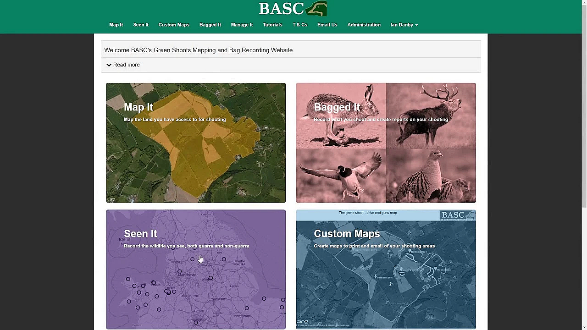The image size is (587, 330).
Task: Click the chevron next to Read more
Action: pyautogui.click(x=109, y=65)
